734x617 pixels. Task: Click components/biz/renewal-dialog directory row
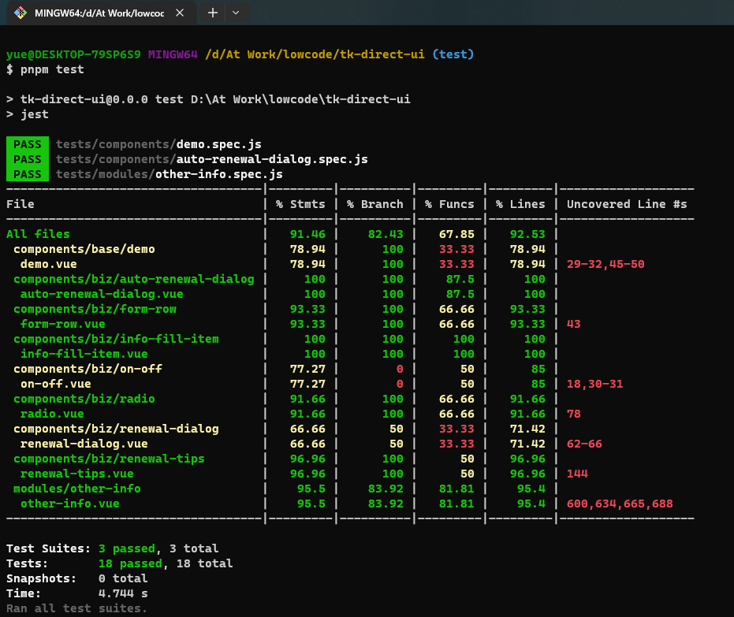point(116,429)
